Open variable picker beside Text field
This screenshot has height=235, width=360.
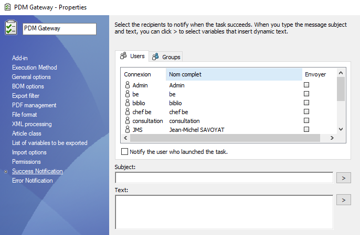tap(344, 200)
